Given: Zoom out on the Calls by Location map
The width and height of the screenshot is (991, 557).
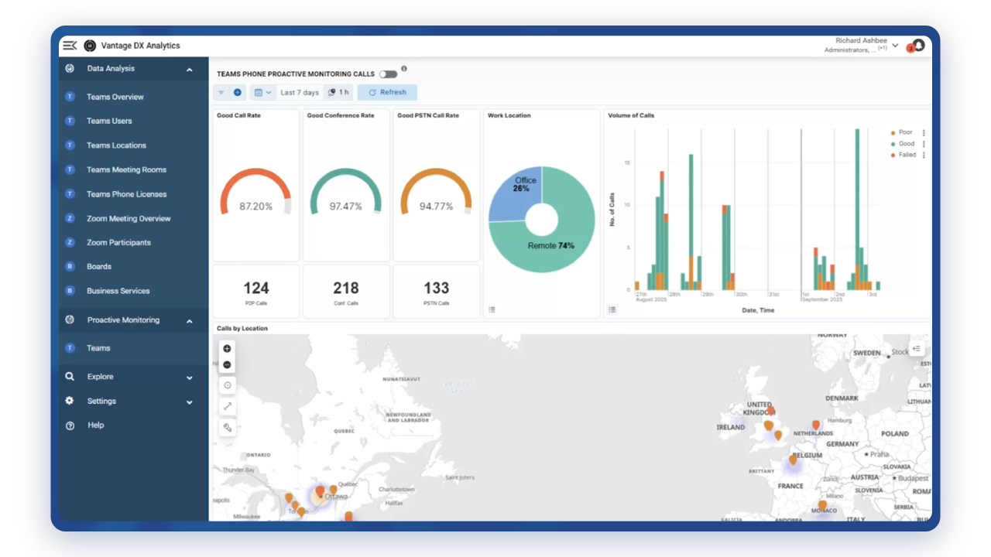Looking at the screenshot, I should point(227,364).
